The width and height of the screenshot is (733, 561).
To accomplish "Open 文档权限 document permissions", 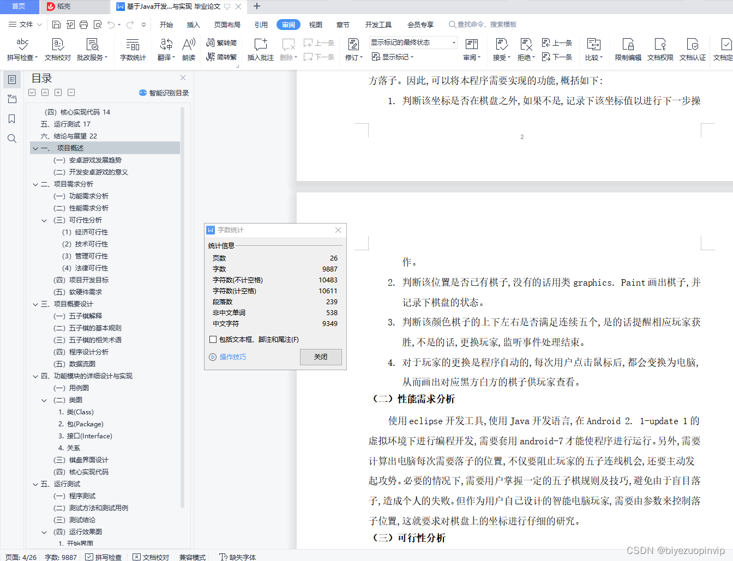I will (x=660, y=49).
